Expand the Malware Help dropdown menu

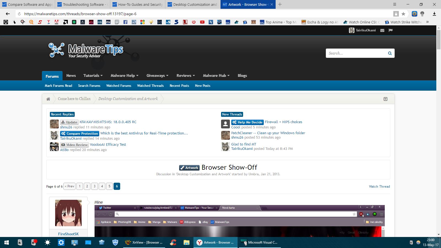[124, 76]
